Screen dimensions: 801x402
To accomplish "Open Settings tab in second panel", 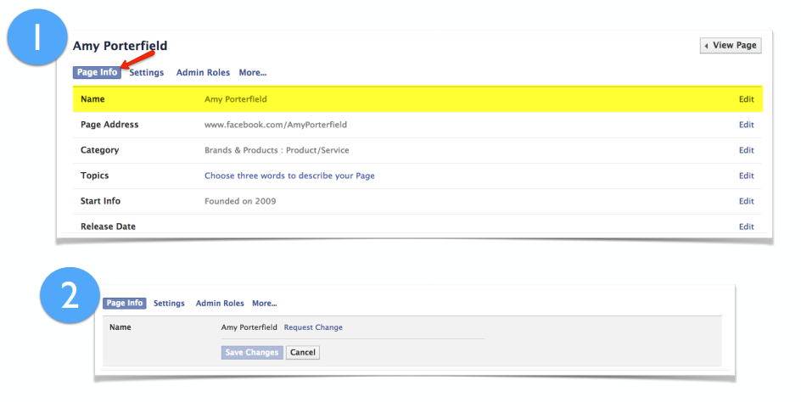I will 169,304.
